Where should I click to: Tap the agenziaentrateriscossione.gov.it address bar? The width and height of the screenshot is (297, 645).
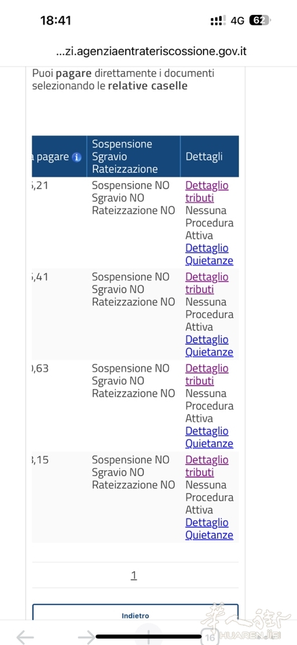(x=151, y=52)
